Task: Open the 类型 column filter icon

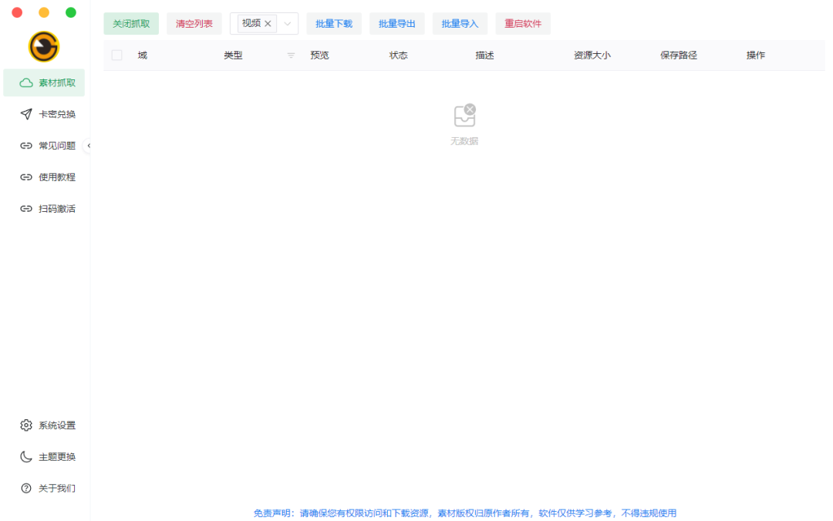Action: point(291,55)
